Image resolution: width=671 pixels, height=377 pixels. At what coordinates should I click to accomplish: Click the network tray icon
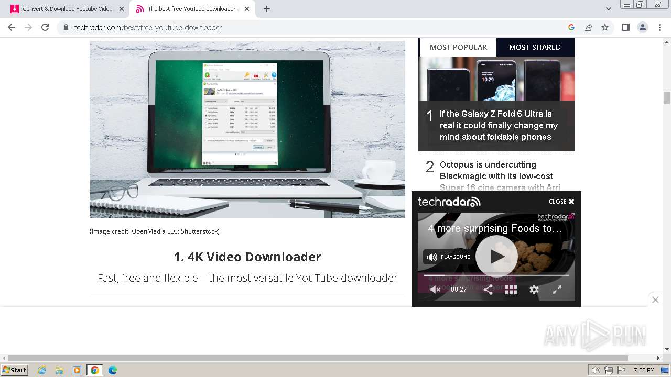[609, 370]
